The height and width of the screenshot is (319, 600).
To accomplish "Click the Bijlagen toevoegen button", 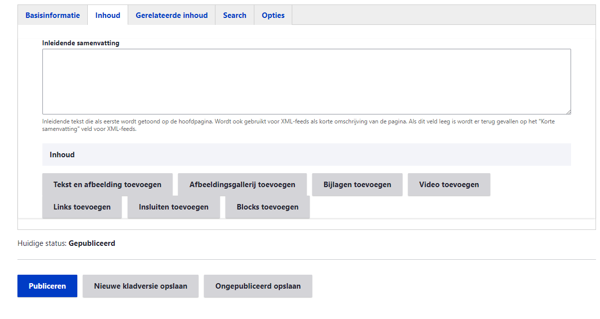I will coord(357,185).
